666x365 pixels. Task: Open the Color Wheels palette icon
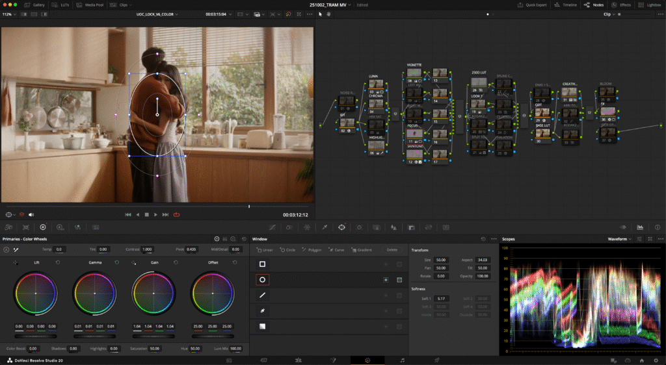point(43,227)
